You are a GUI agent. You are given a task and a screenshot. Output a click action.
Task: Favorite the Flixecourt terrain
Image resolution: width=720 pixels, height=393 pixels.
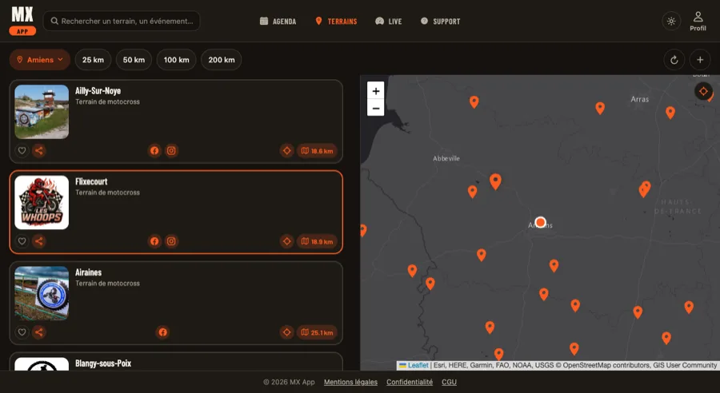coord(22,241)
